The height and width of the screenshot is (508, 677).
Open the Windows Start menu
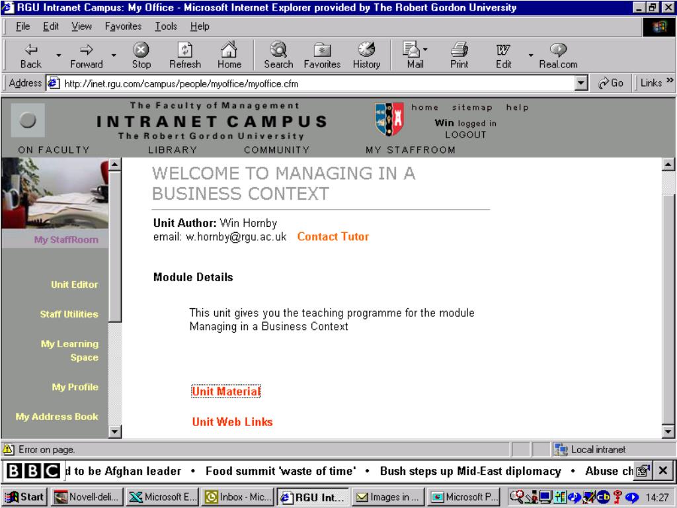click(x=25, y=497)
